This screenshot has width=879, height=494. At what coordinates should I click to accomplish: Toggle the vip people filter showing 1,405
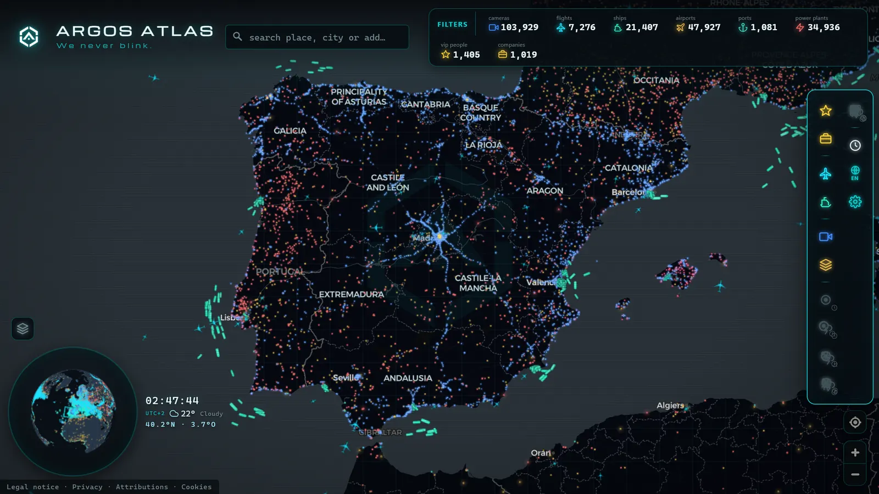[x=460, y=51]
